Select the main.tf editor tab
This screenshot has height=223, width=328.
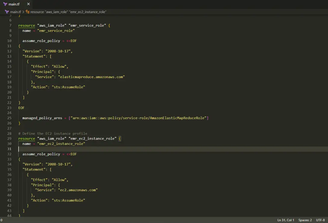[17, 4]
